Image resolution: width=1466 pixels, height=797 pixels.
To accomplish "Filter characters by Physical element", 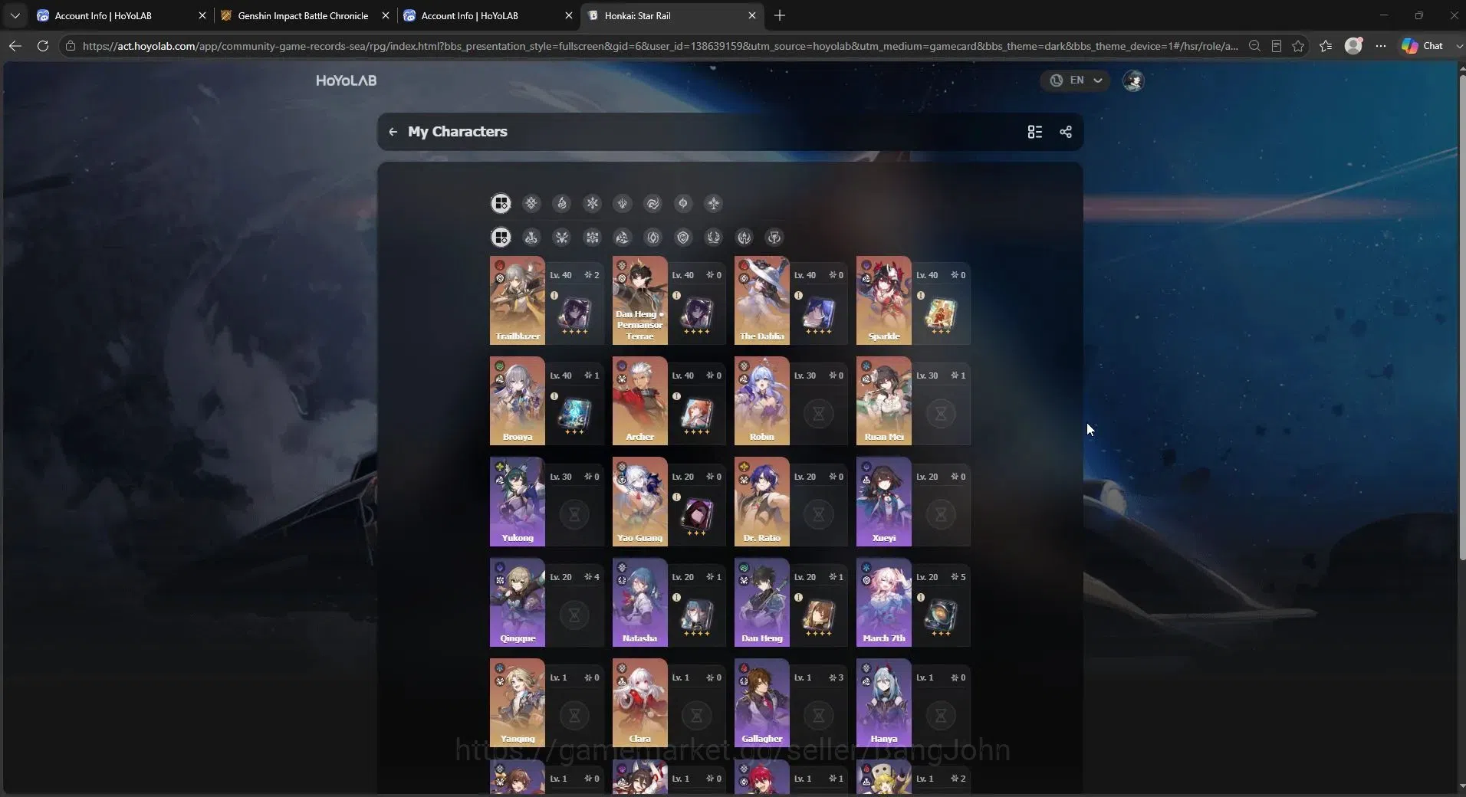I will (531, 203).
